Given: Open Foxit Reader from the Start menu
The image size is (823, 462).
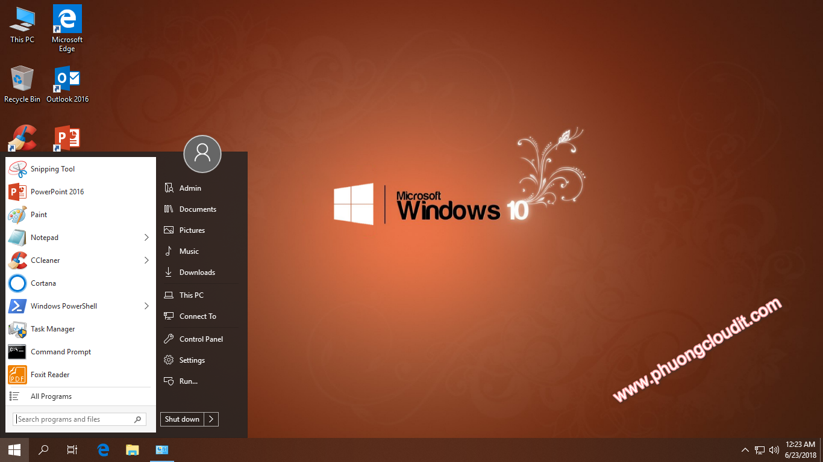Looking at the screenshot, I should [x=50, y=374].
